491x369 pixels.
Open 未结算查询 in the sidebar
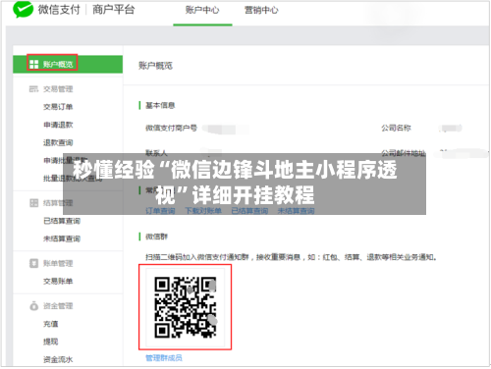[62, 238]
